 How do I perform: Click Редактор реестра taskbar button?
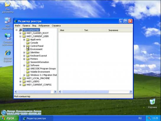coord(37,118)
